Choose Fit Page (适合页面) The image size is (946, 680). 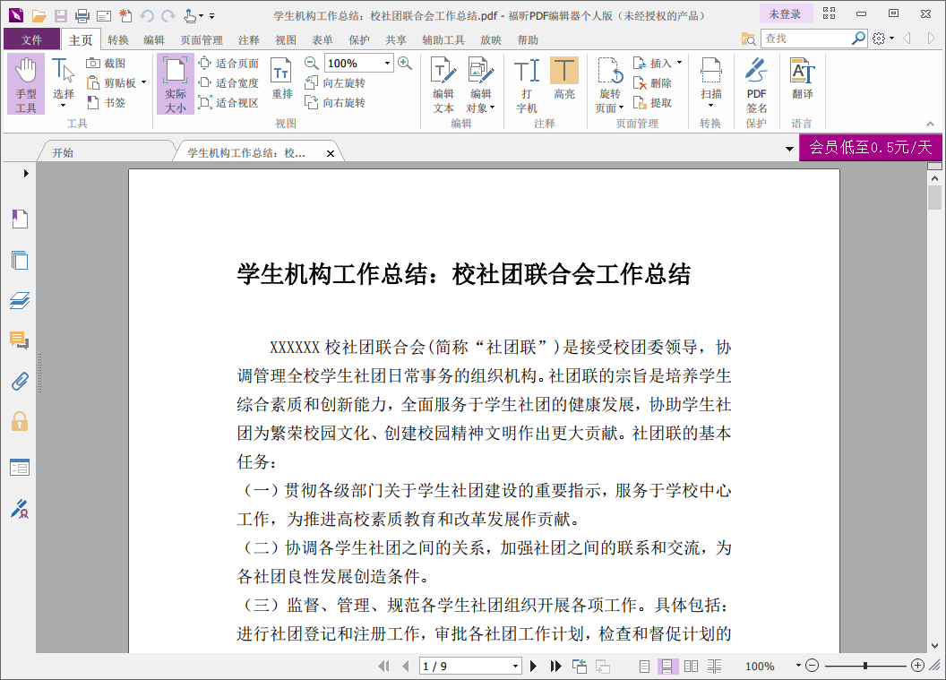(228, 63)
